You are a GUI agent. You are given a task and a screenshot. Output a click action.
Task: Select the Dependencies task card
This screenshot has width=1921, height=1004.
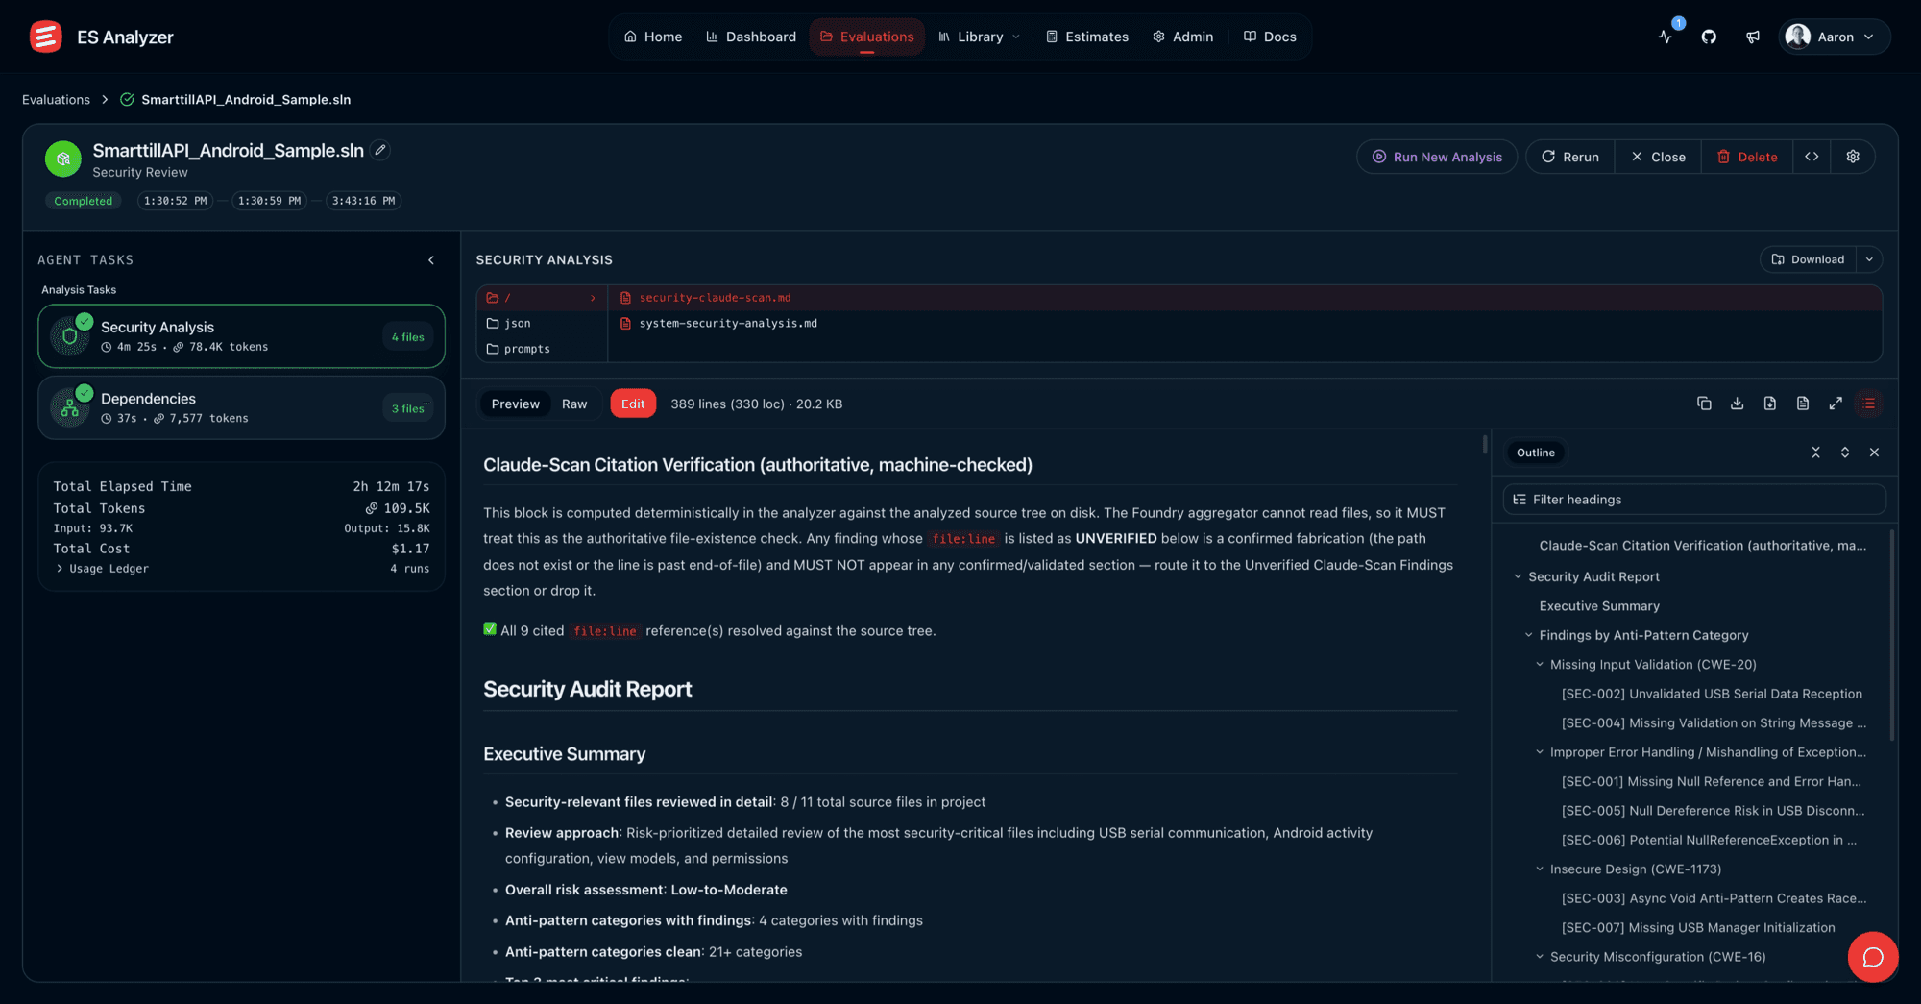[241, 407]
